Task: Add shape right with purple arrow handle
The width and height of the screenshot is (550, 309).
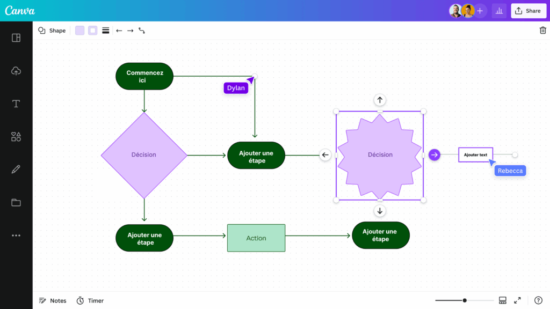Action: click(434, 154)
